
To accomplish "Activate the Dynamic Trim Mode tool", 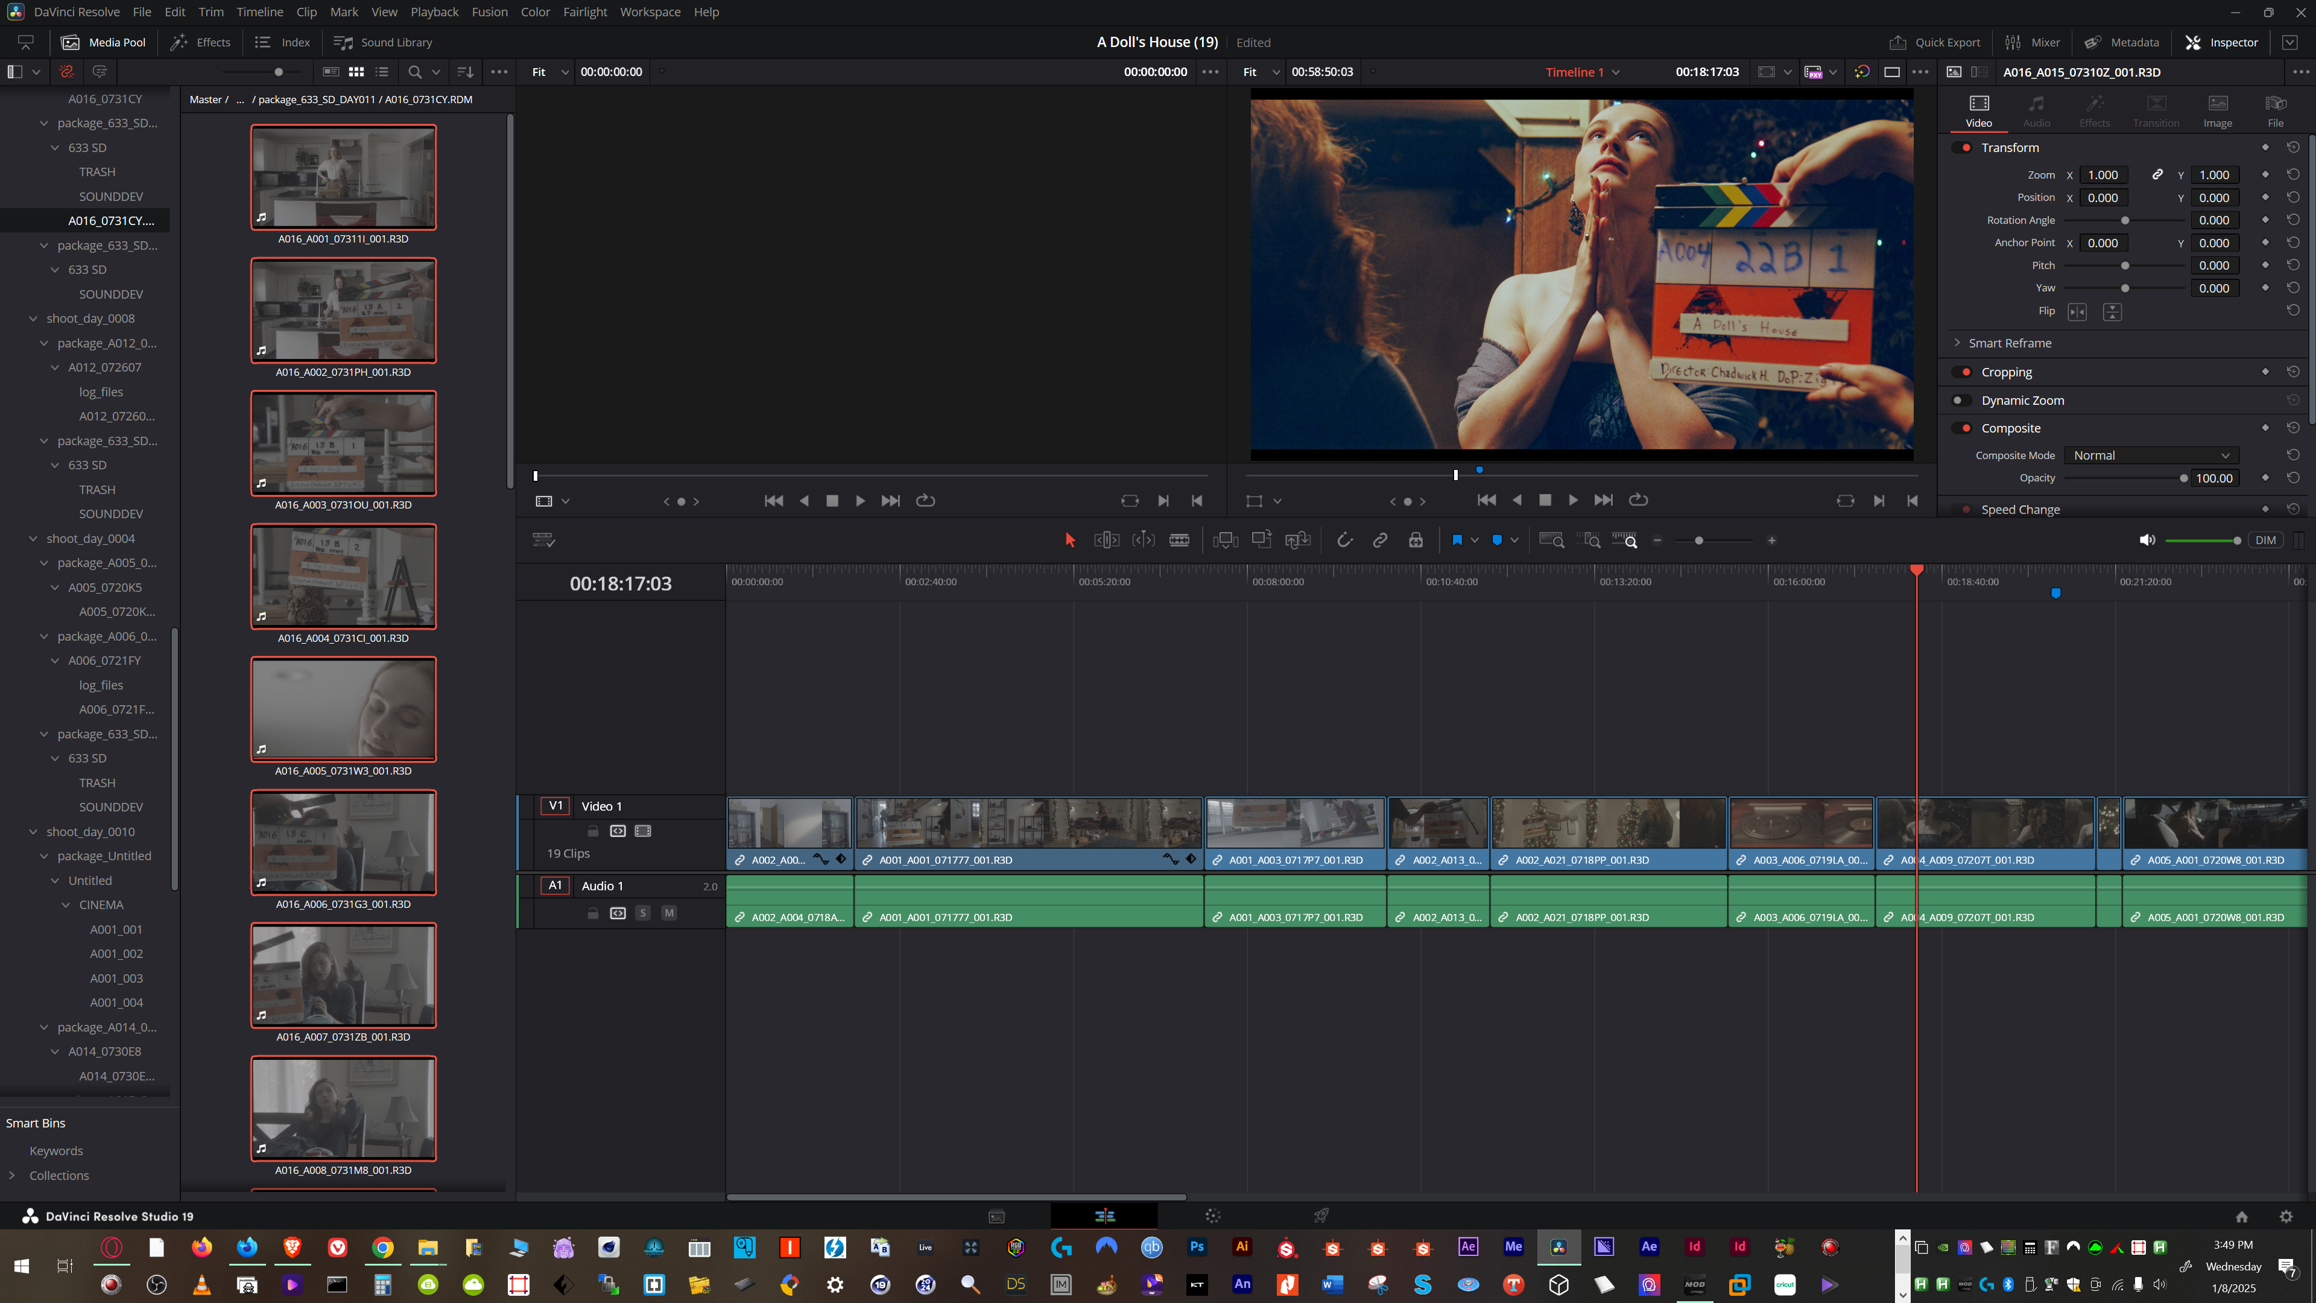I will click(1144, 541).
